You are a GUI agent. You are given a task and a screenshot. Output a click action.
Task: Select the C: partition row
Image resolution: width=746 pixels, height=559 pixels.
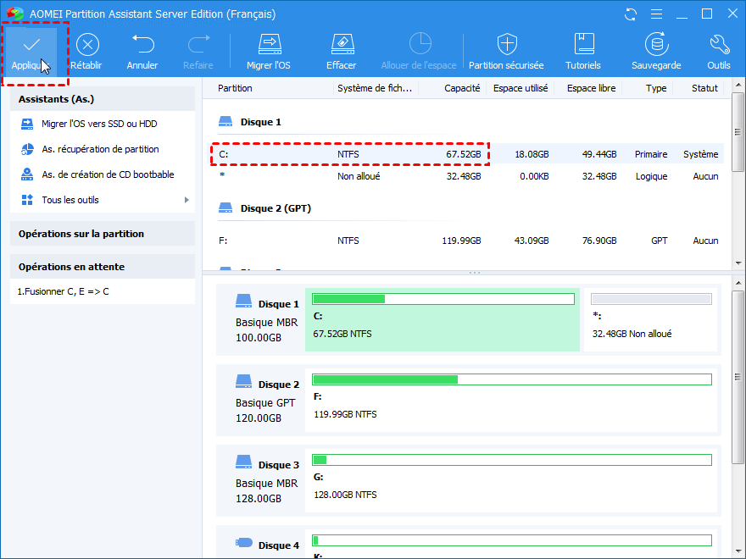(x=468, y=154)
